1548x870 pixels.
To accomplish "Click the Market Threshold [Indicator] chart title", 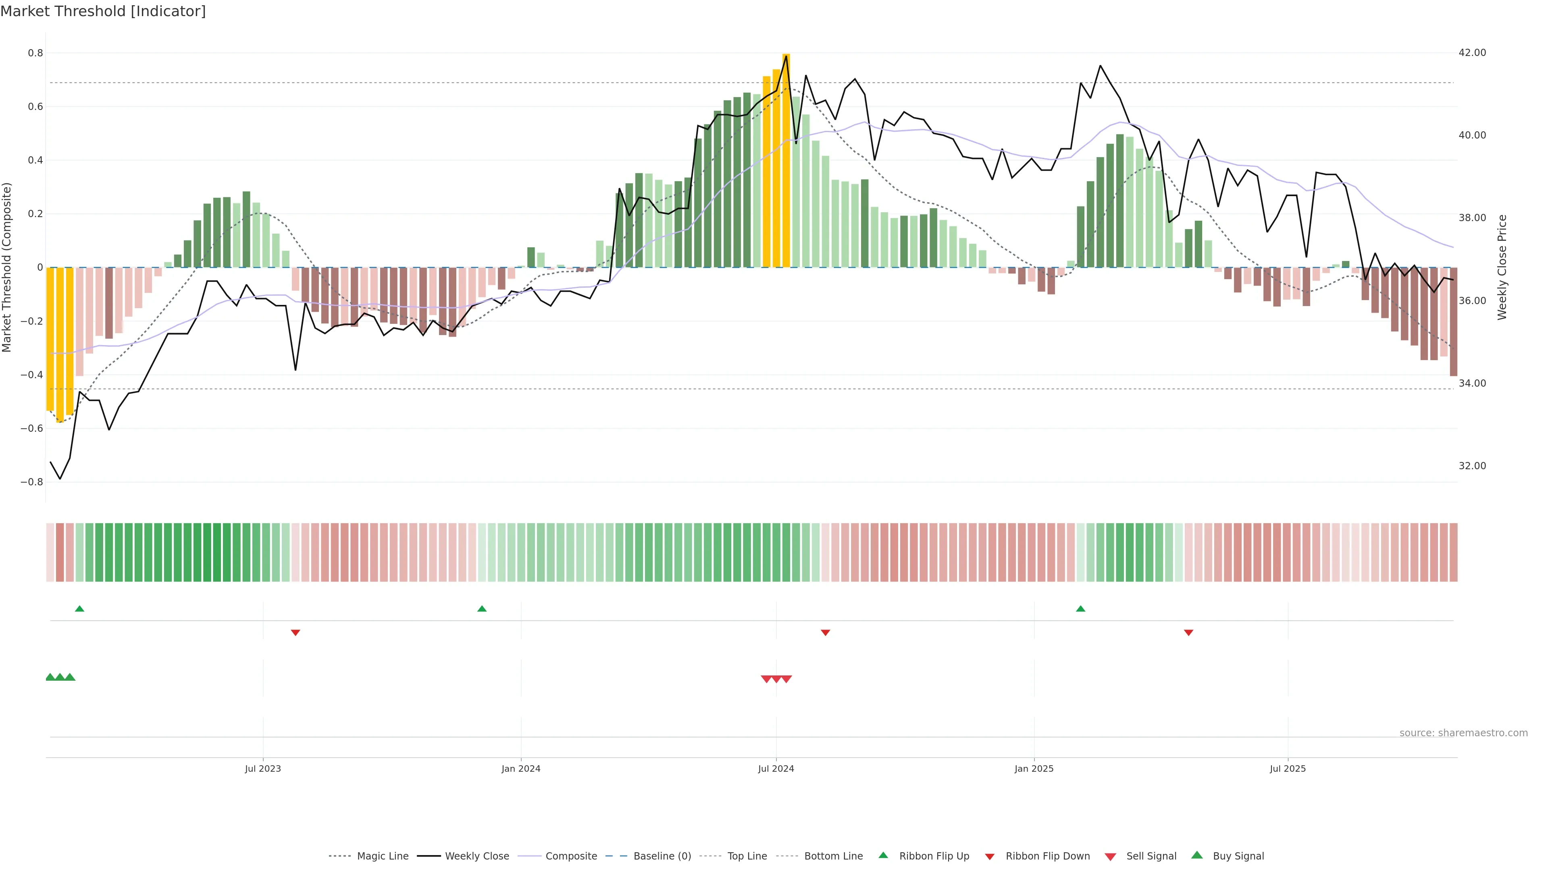I will pyautogui.click(x=103, y=11).
